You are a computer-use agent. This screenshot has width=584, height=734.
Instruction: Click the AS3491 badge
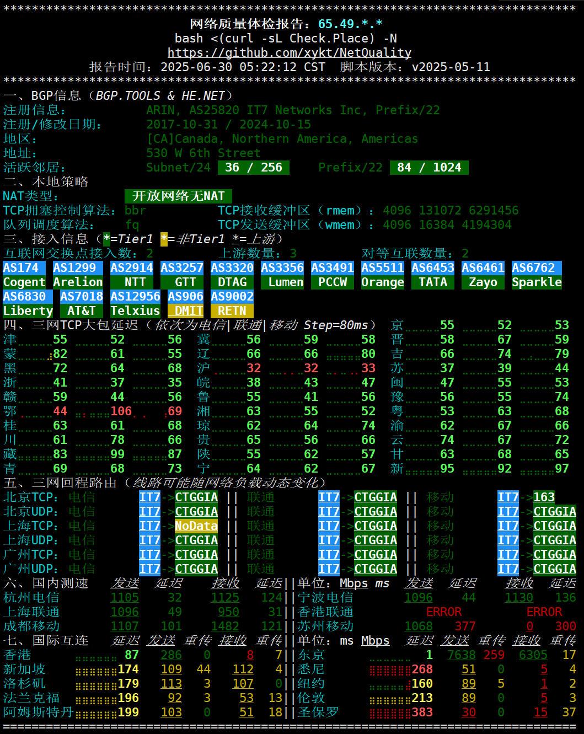[x=333, y=268]
